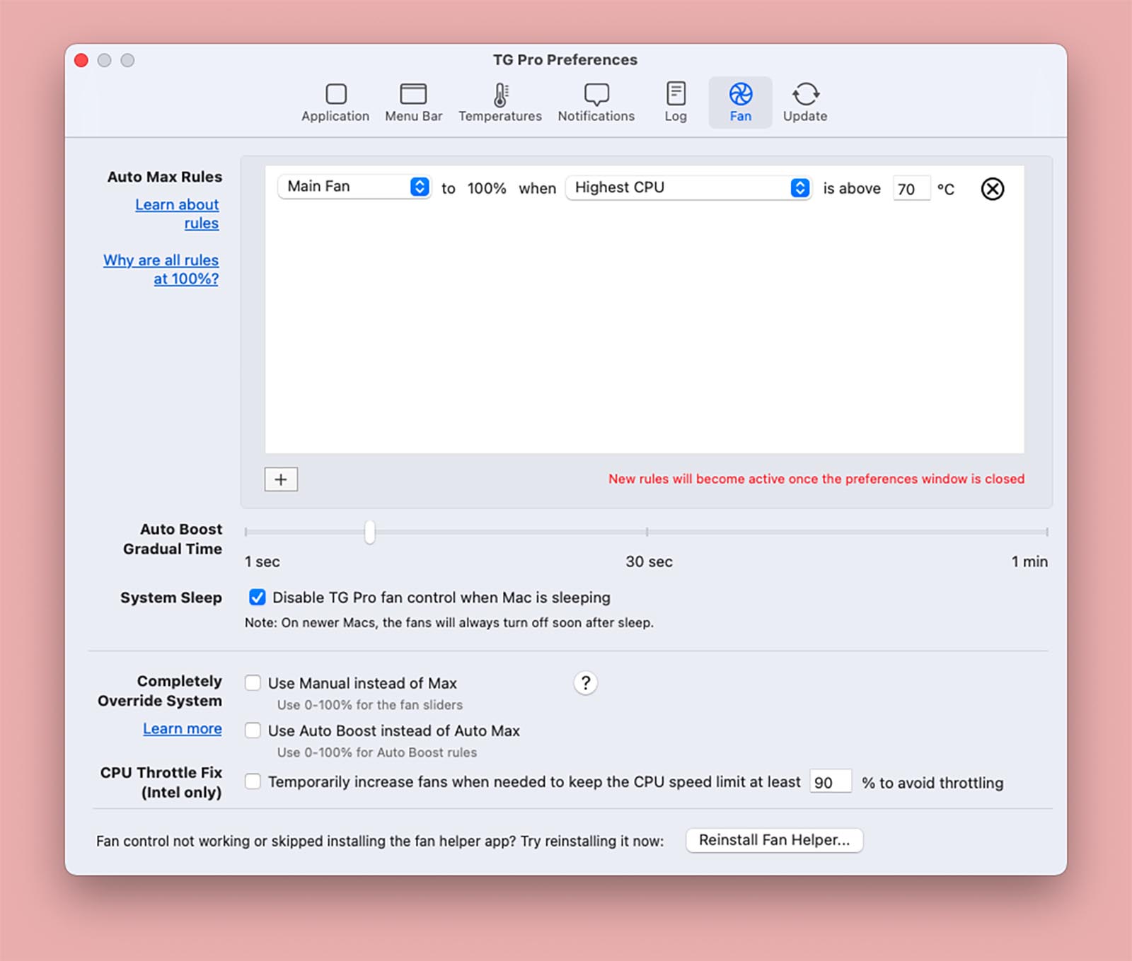Select the Fan tab
1132x961 pixels.
pyautogui.click(x=740, y=102)
